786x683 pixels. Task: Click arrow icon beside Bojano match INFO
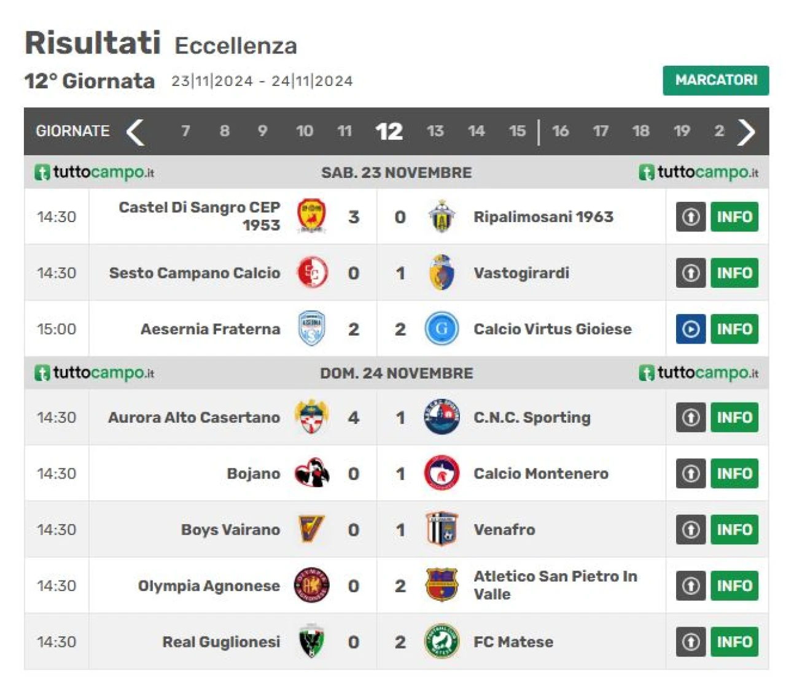691,473
